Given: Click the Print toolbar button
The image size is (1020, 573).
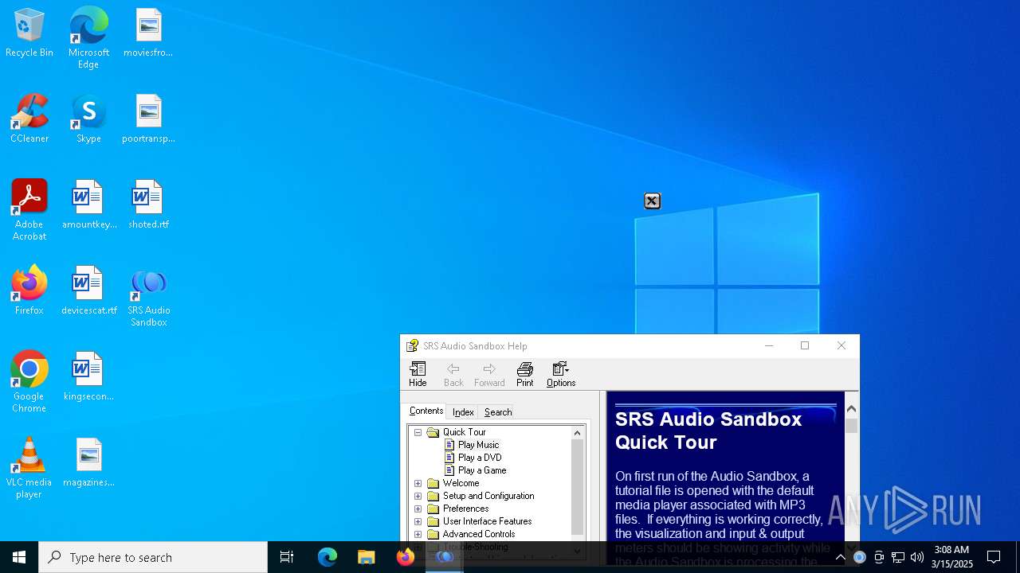Looking at the screenshot, I should point(524,374).
